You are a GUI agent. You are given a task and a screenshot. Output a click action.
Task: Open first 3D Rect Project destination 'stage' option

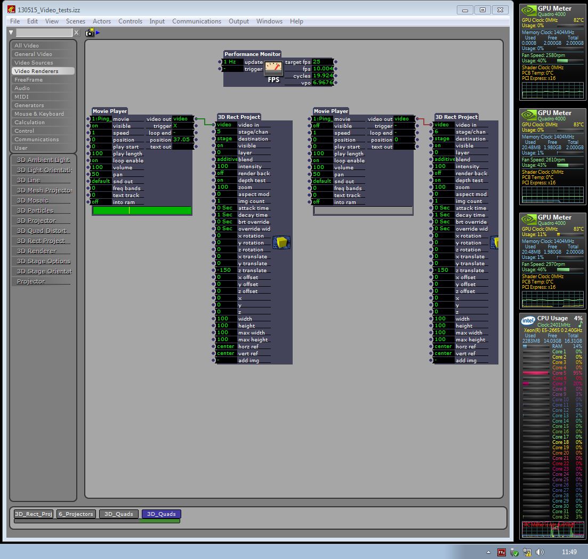pyautogui.click(x=227, y=139)
